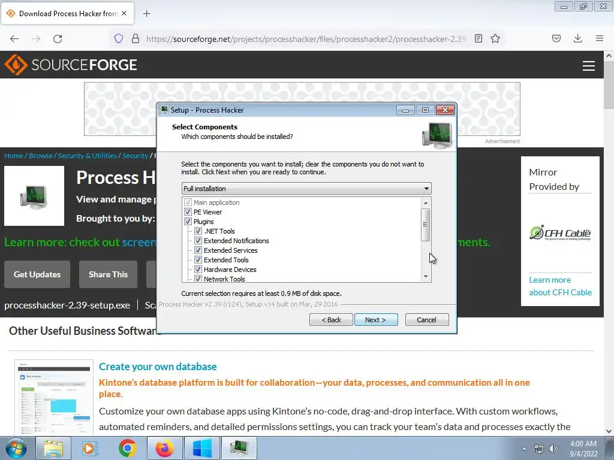Open Create your own database link

coord(158,367)
